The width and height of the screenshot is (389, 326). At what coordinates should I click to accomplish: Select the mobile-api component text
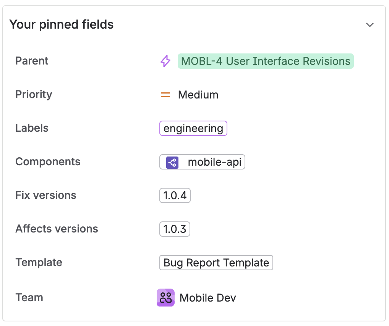coord(214,162)
